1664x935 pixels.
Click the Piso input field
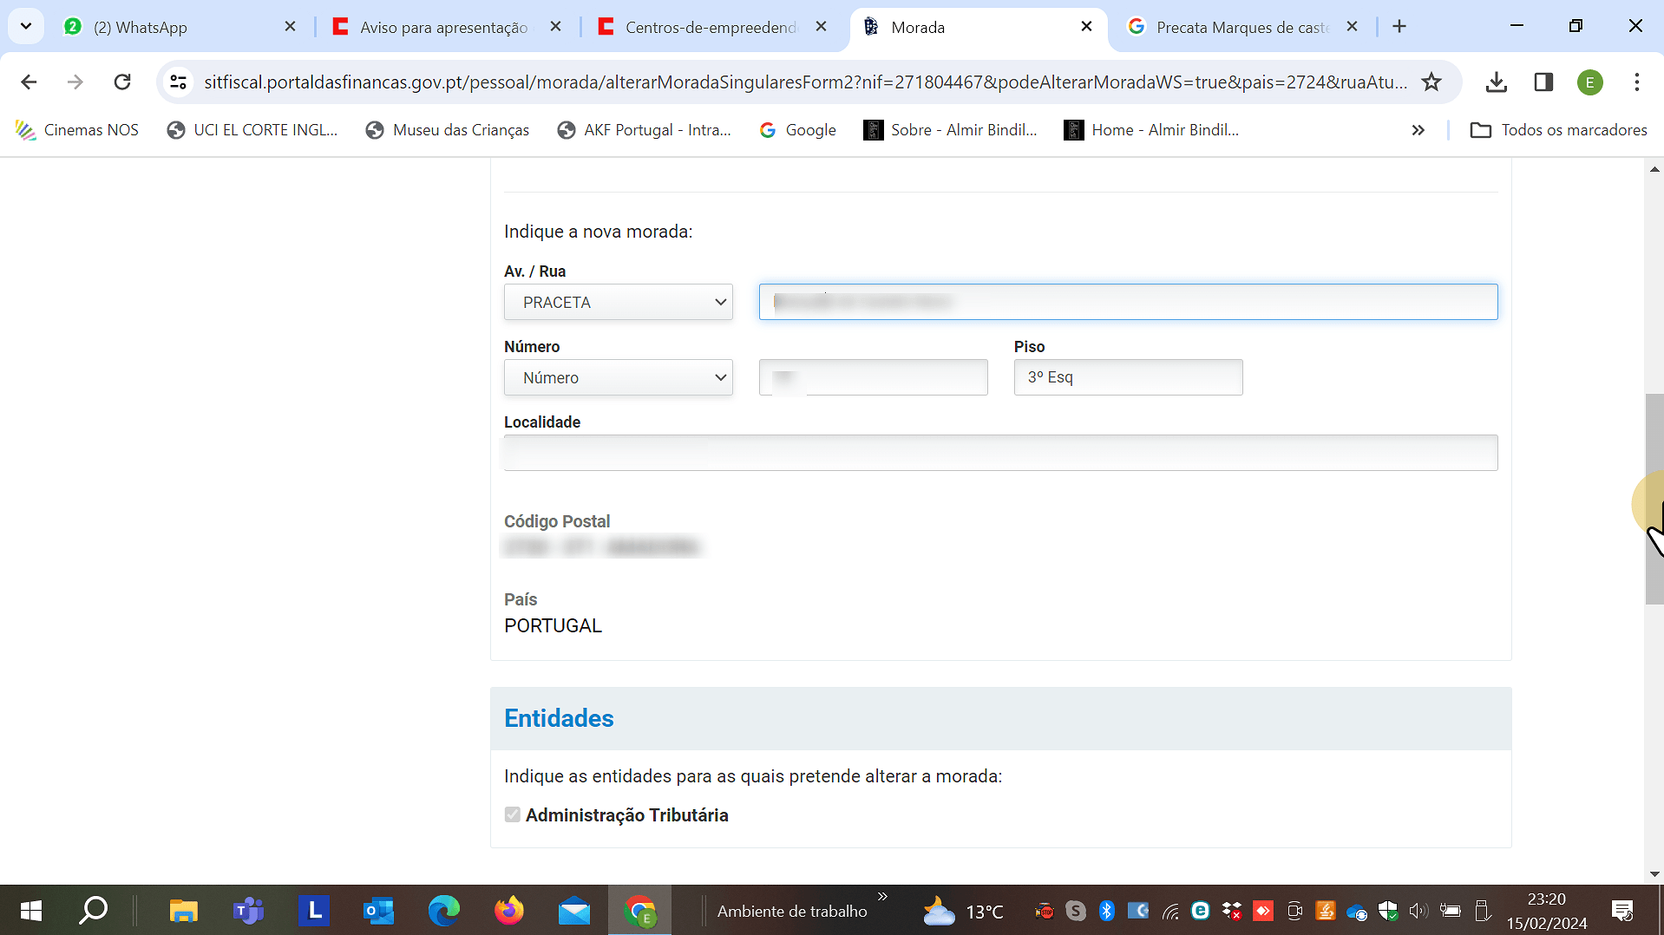[x=1128, y=377]
